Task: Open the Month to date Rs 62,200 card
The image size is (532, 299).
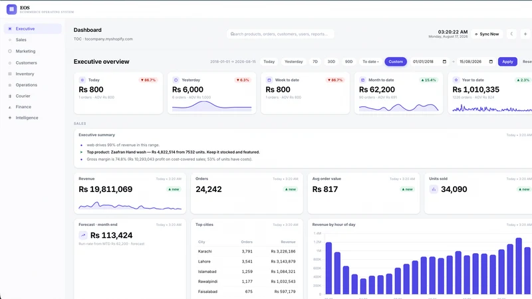Action: pyautogui.click(x=398, y=93)
